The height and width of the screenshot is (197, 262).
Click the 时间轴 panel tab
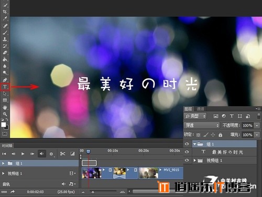pos(7,146)
